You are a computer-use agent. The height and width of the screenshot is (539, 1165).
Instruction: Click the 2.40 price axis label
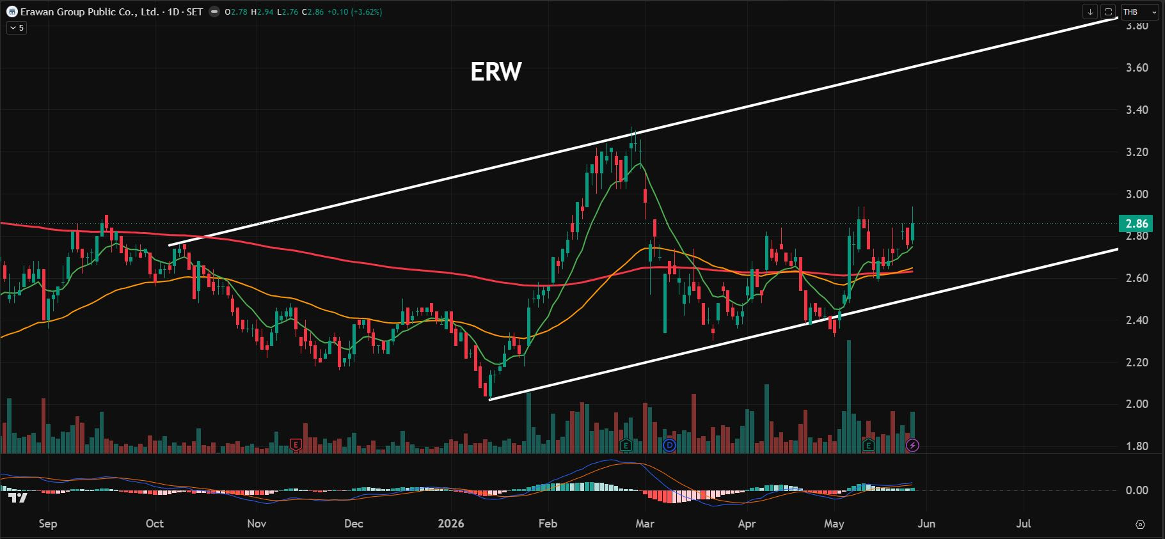pos(1137,320)
